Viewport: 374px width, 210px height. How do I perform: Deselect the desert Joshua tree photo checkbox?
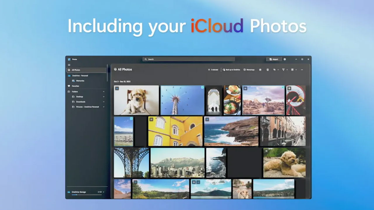(x=283, y=87)
